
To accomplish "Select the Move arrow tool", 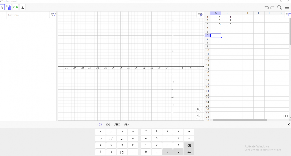I will (x=2, y=7).
